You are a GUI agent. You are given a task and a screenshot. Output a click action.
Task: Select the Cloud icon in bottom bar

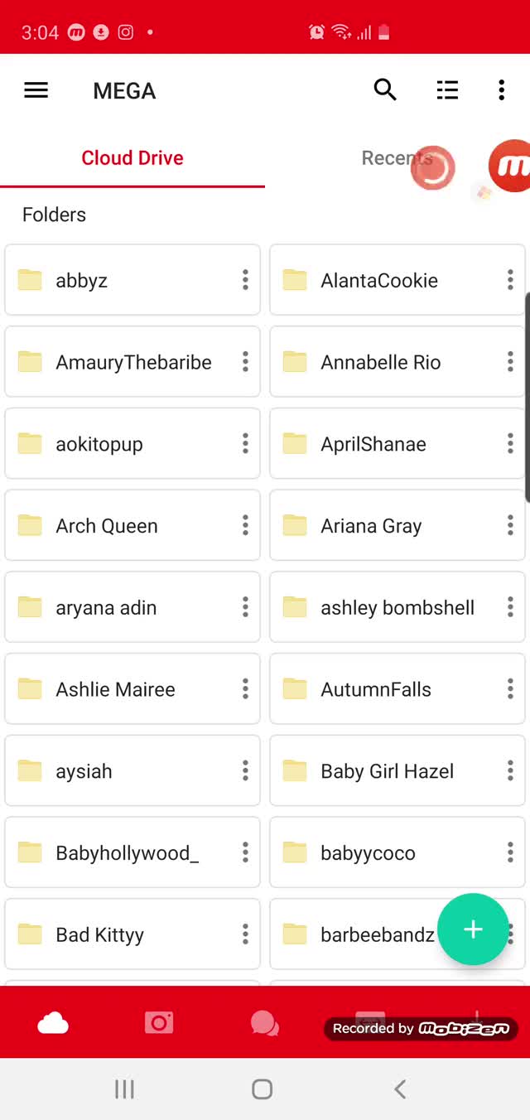pos(53,1025)
